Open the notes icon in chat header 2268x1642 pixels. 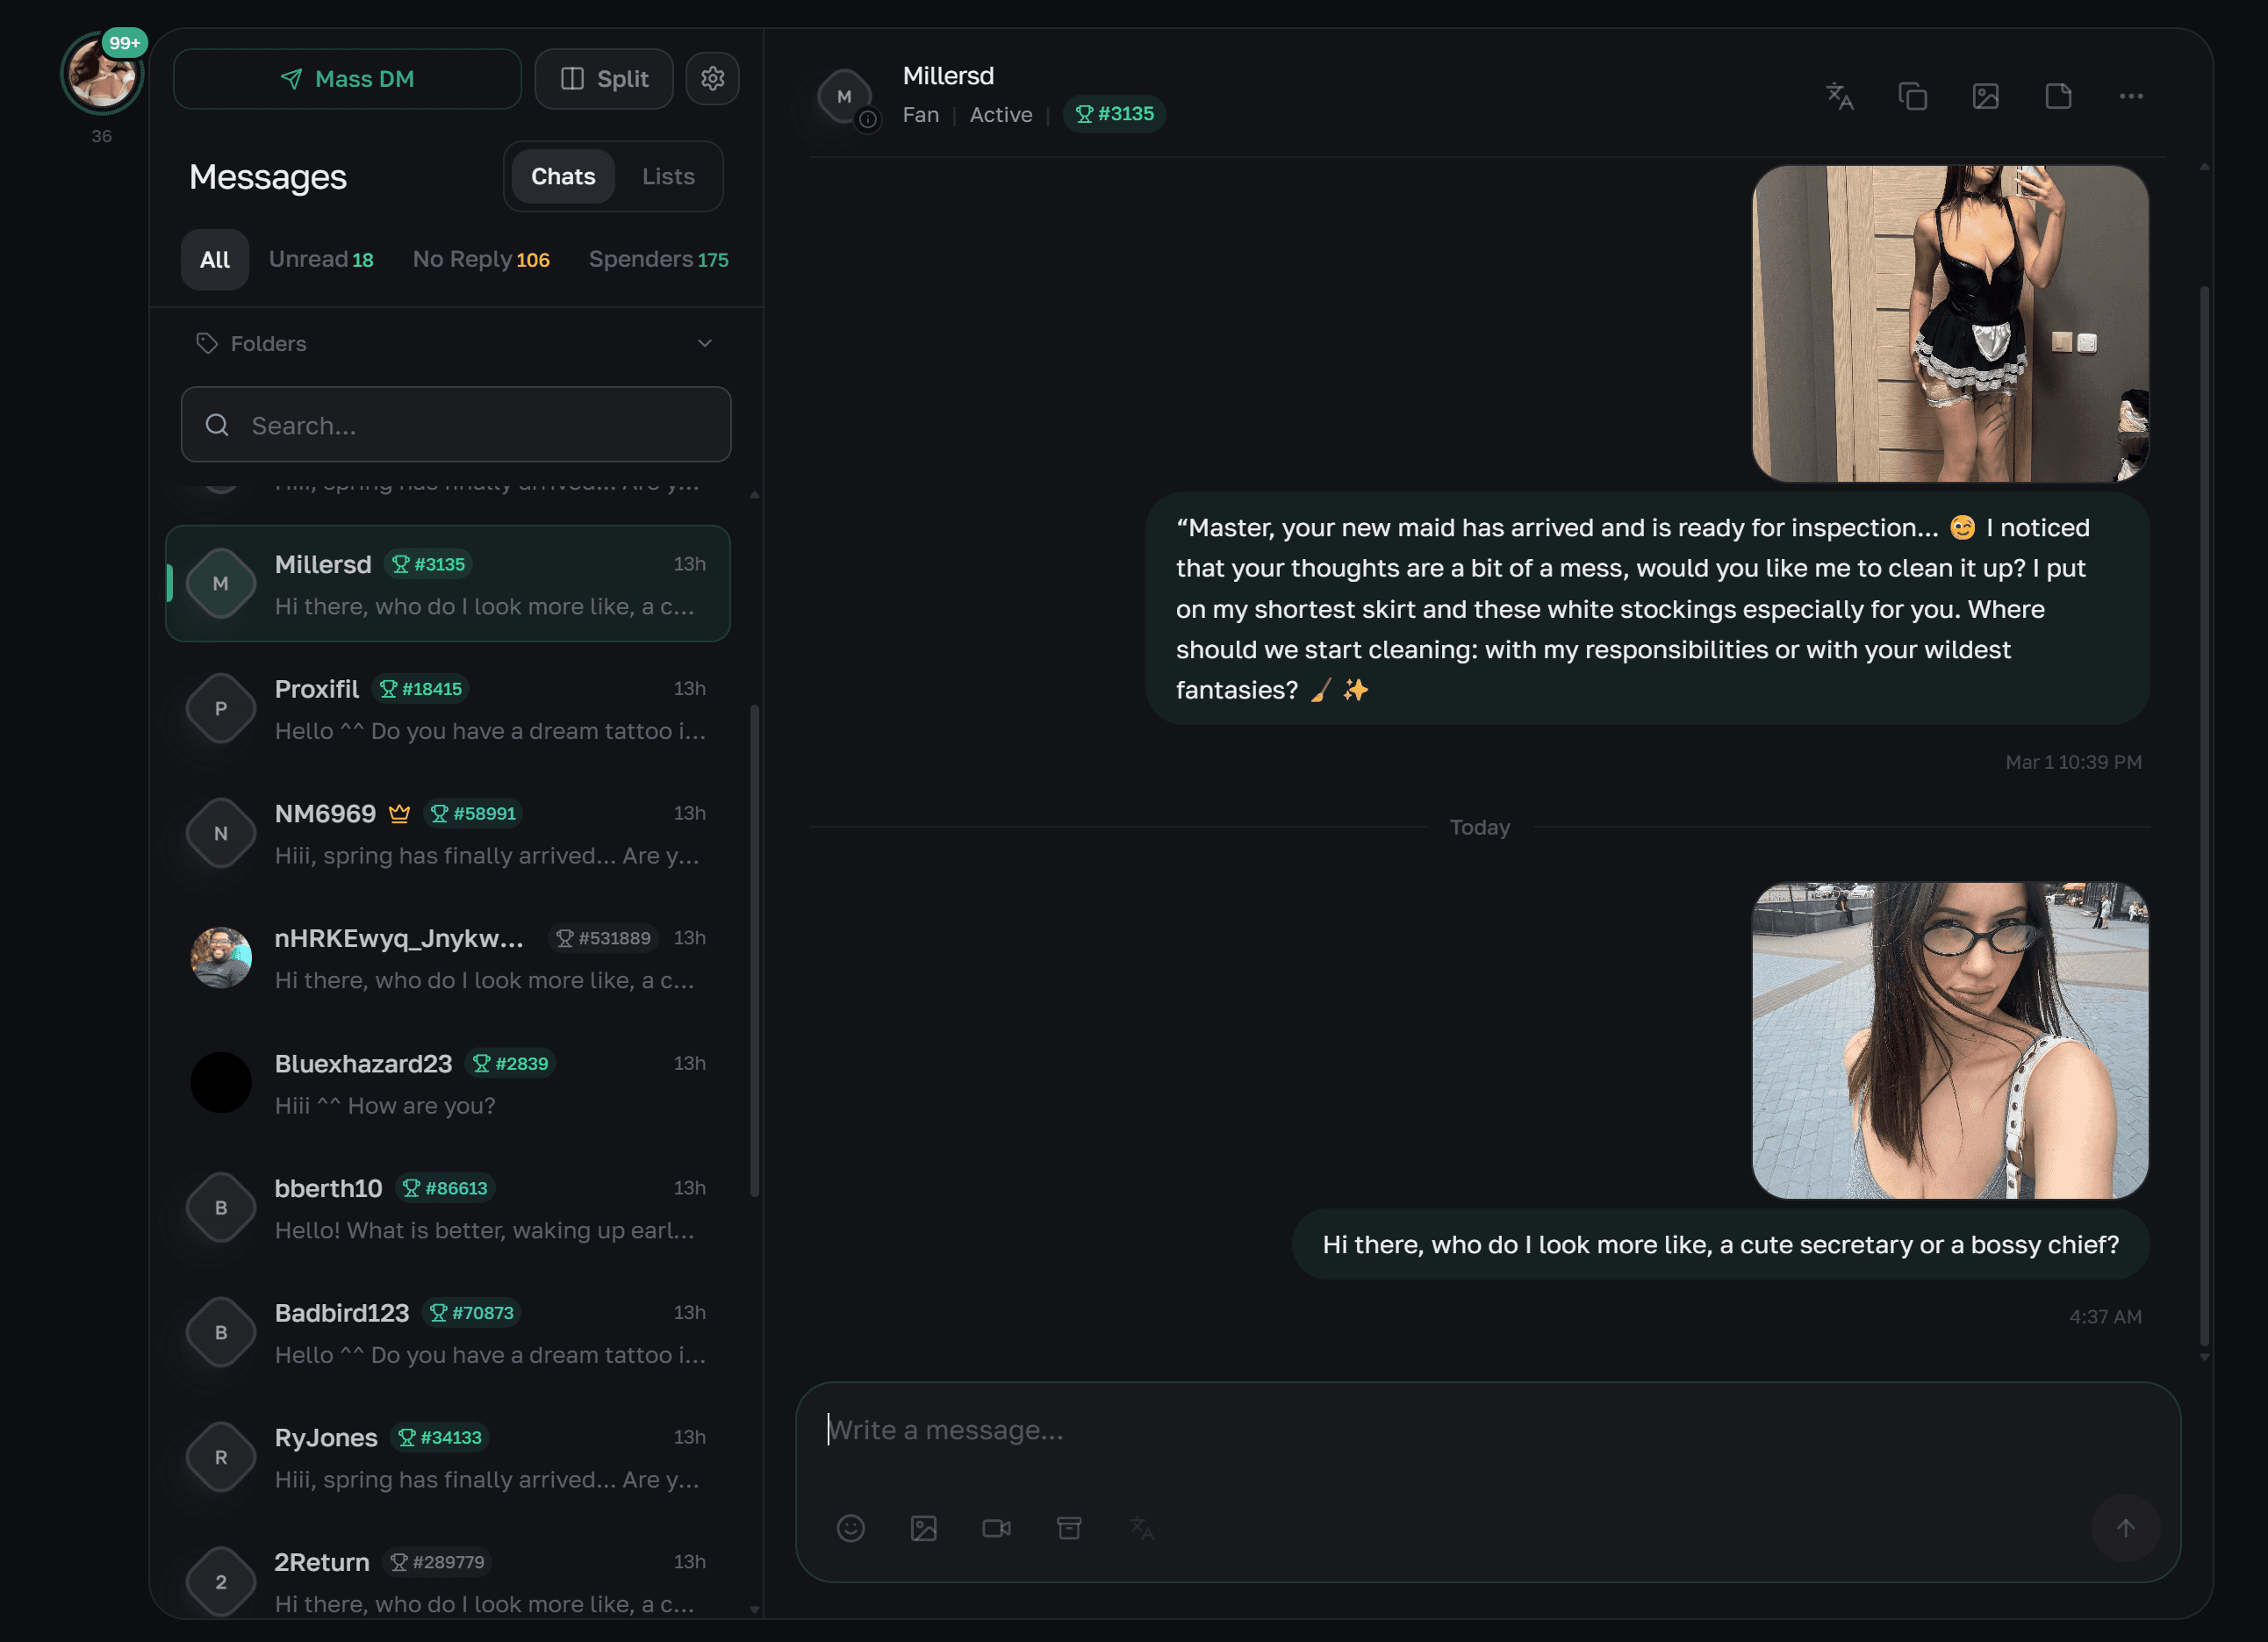[x=2058, y=96]
